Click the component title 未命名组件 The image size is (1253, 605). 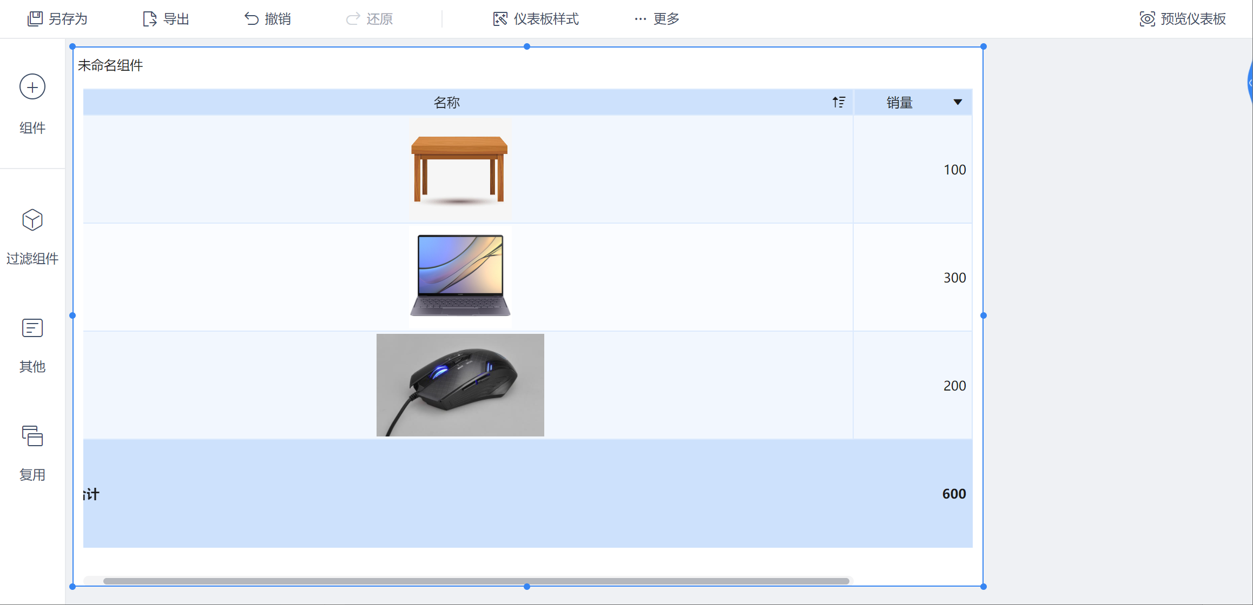coord(110,65)
